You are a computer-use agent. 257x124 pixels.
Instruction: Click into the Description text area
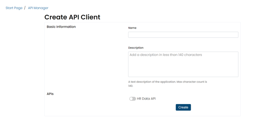pos(183,64)
